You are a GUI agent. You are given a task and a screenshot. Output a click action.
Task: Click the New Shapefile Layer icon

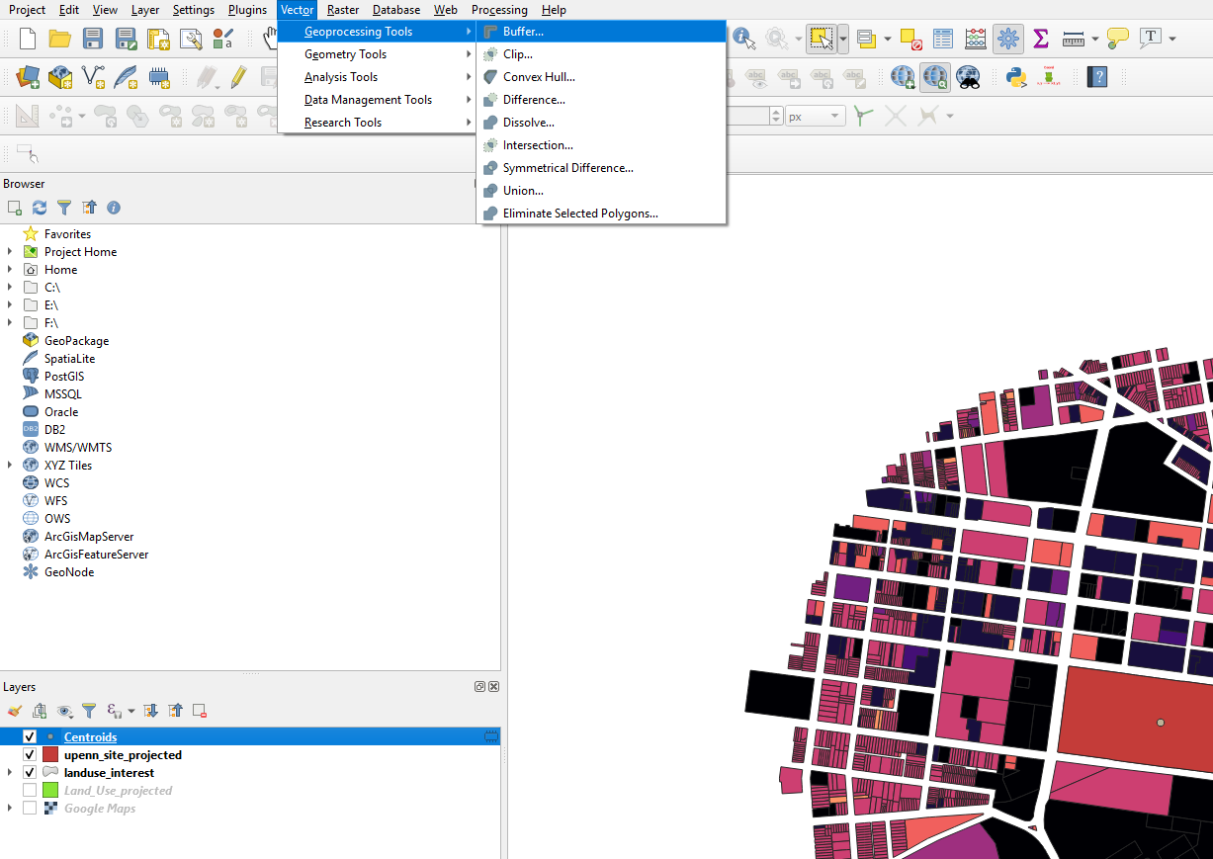pos(93,77)
